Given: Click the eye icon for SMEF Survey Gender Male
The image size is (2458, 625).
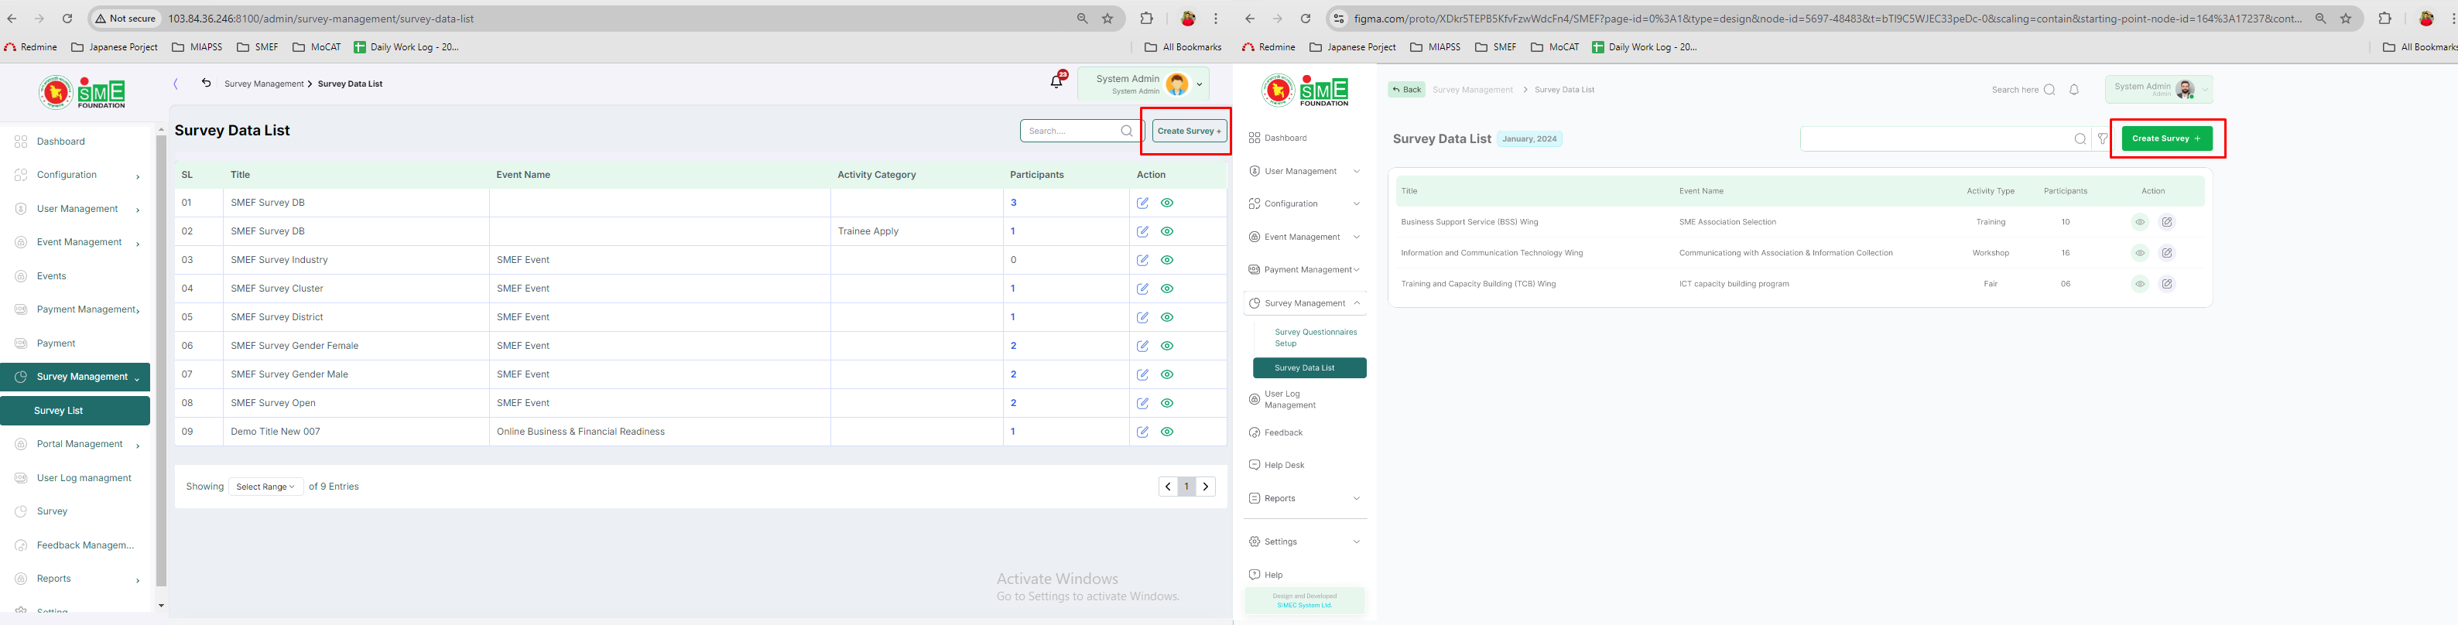Looking at the screenshot, I should coord(1167,374).
